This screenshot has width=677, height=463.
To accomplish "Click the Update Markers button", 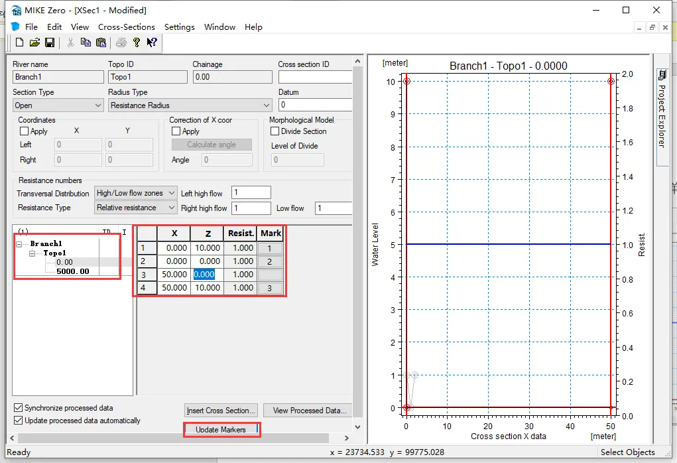I will (x=221, y=430).
